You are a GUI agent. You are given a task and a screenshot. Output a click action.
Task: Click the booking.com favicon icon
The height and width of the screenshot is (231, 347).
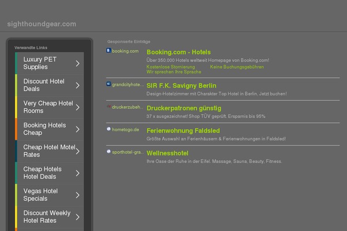(109, 50)
